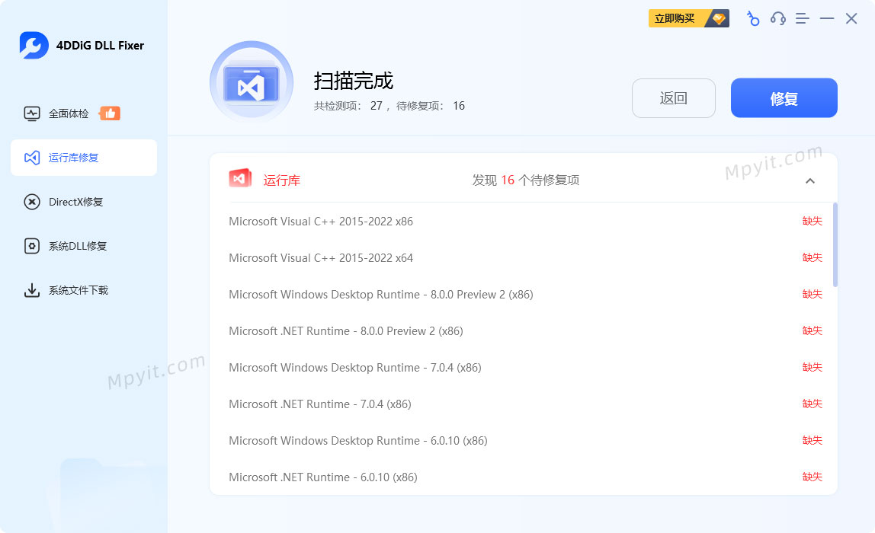
Task: Click the orange thumbs-up badge
Action: coord(110,113)
